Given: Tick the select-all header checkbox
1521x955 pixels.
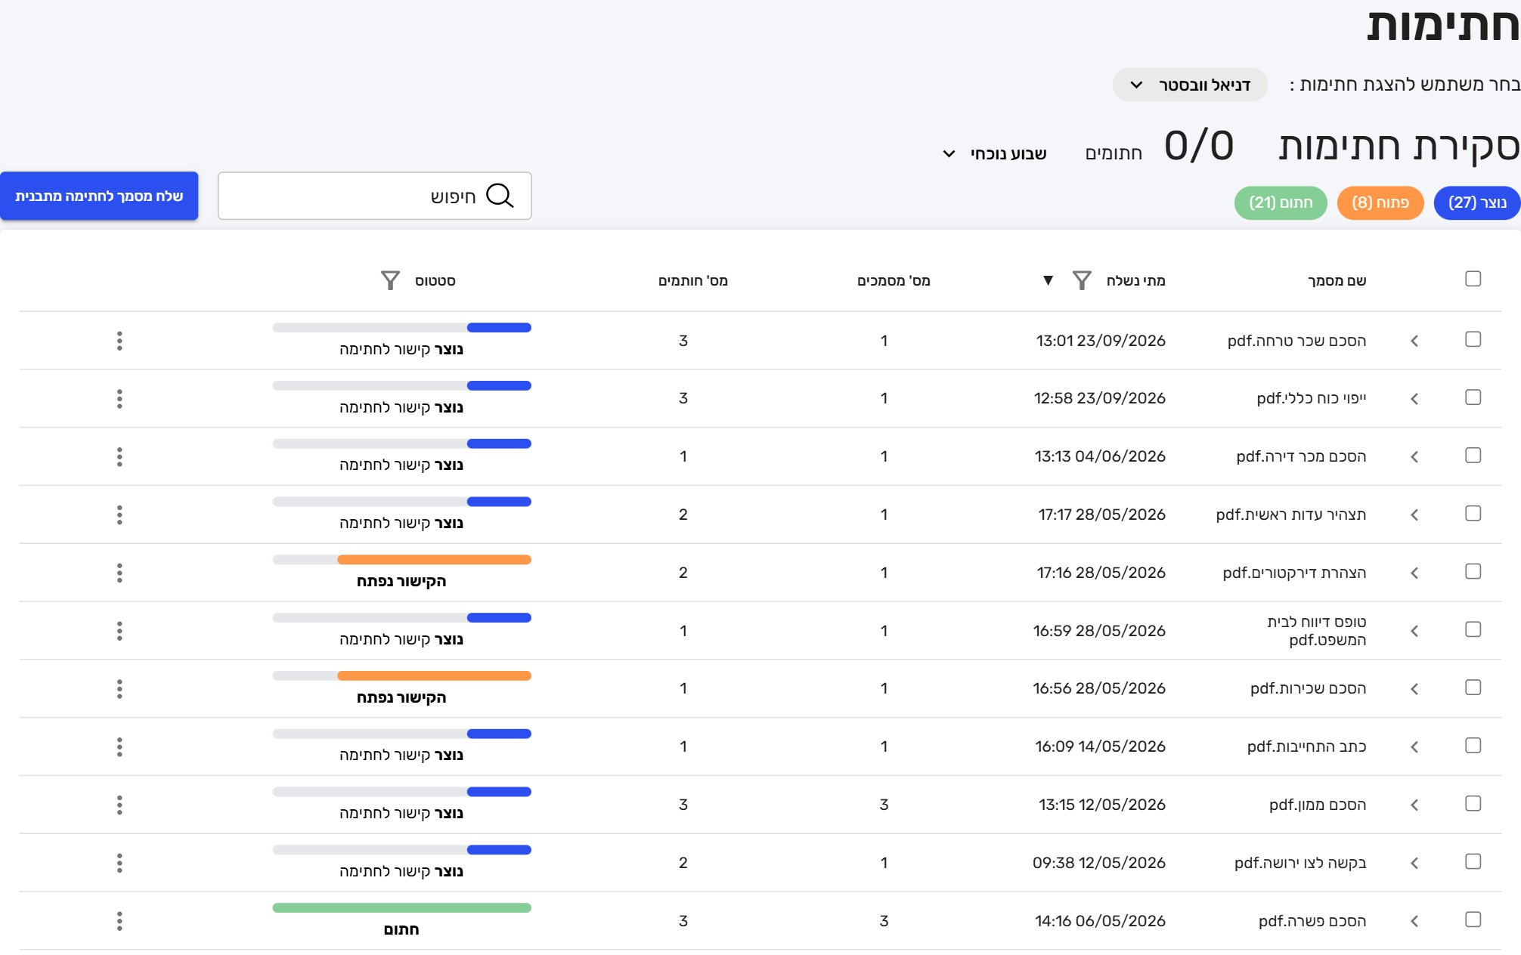Looking at the screenshot, I should [1473, 279].
